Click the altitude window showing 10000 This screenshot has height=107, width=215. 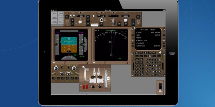click(126, 16)
